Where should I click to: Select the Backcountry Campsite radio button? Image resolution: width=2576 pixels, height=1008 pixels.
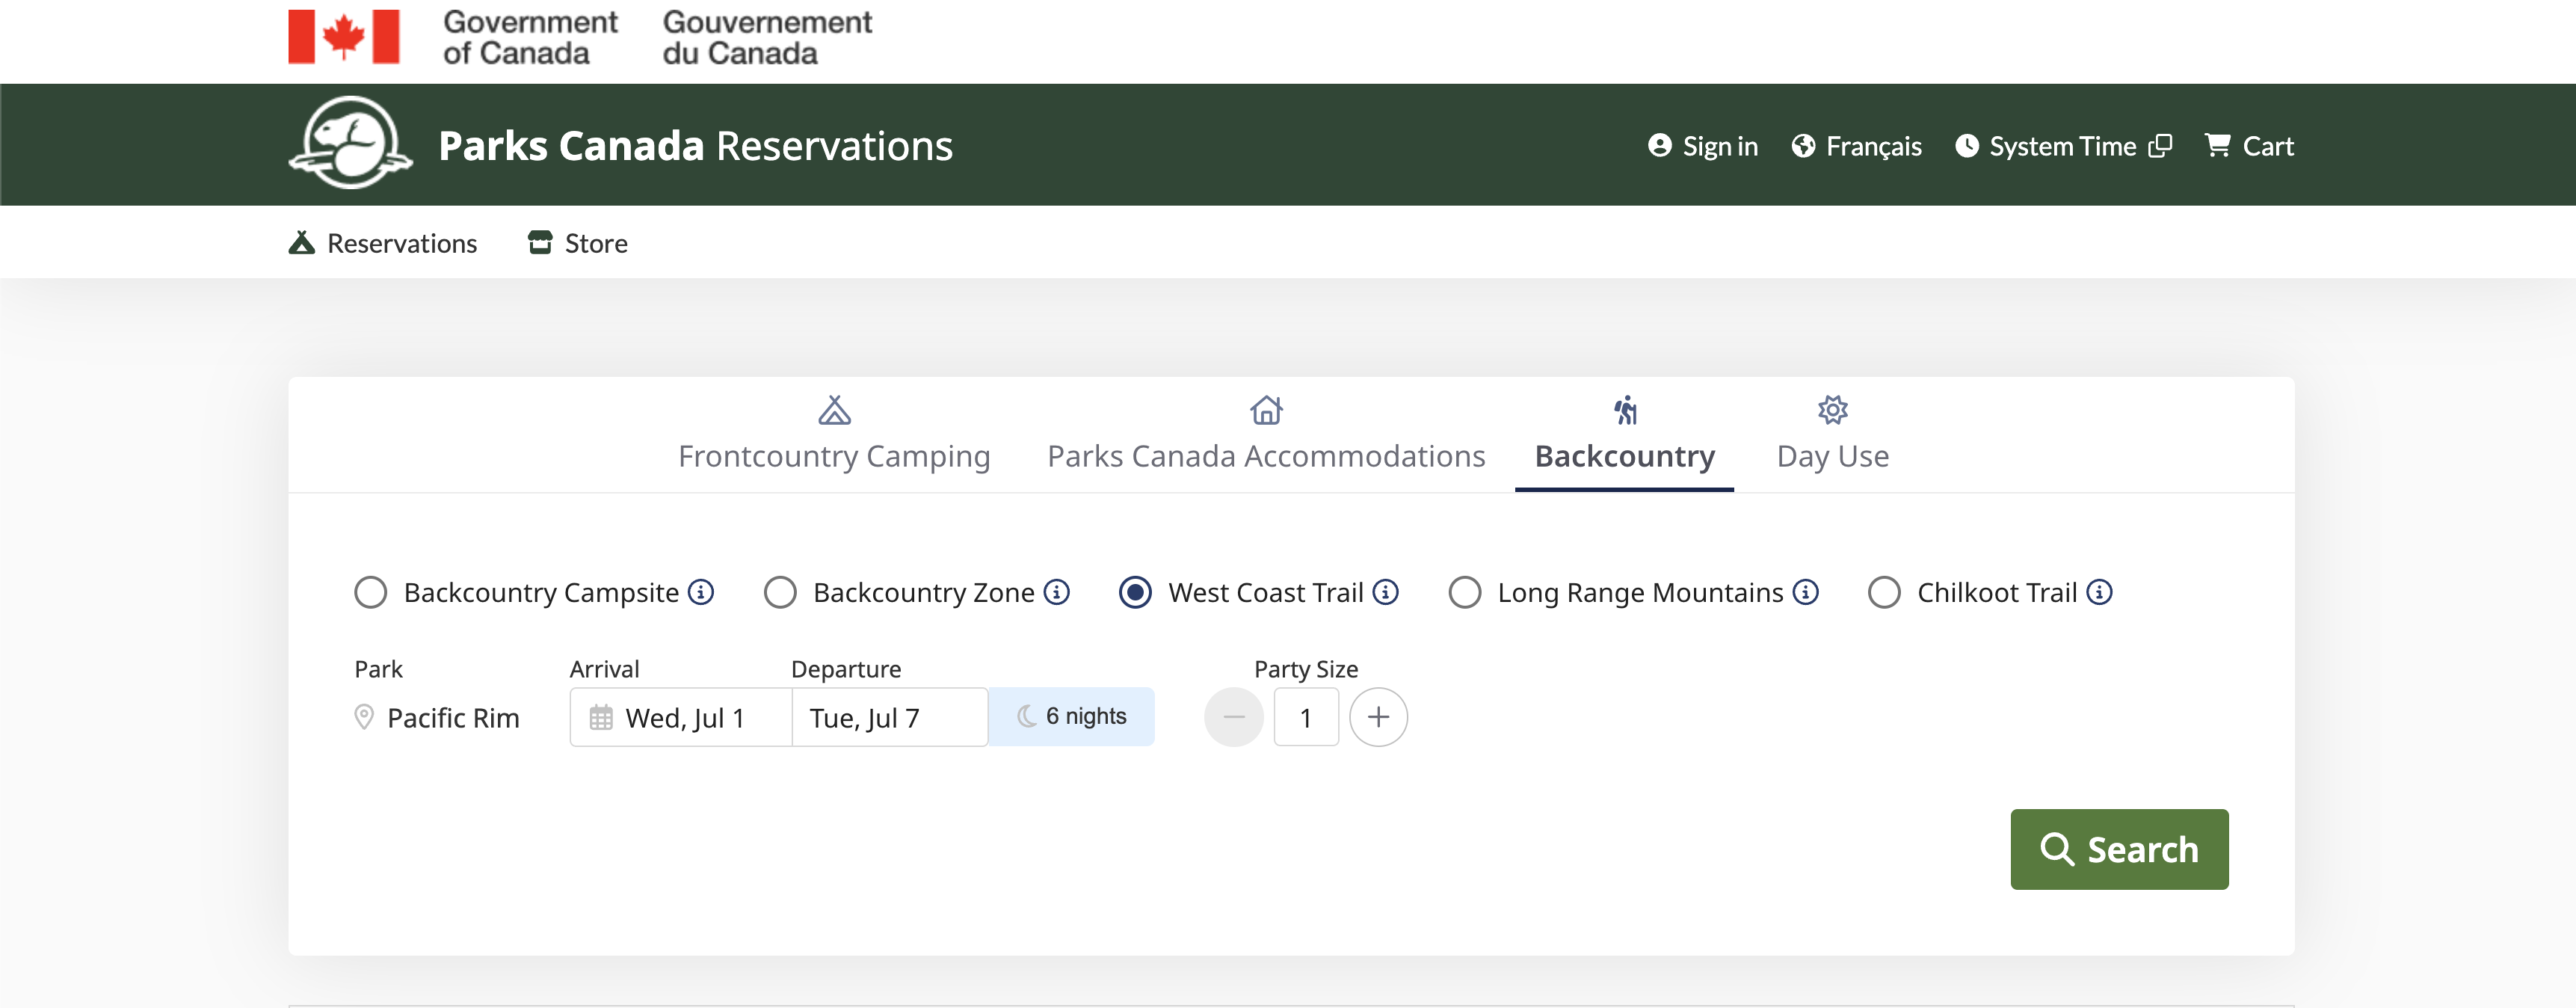pos(370,592)
